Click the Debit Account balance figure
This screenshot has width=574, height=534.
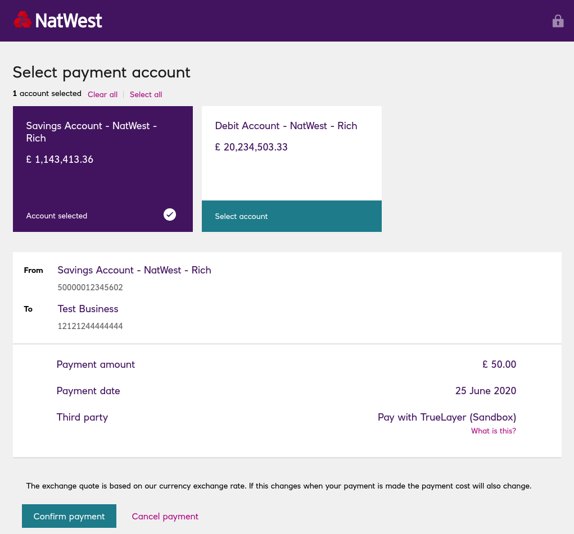[x=251, y=147]
